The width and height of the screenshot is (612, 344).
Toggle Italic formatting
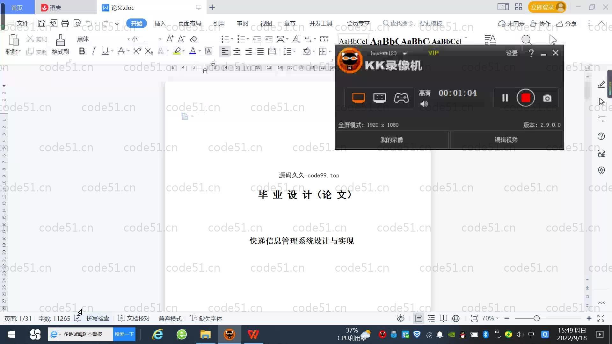point(93,51)
